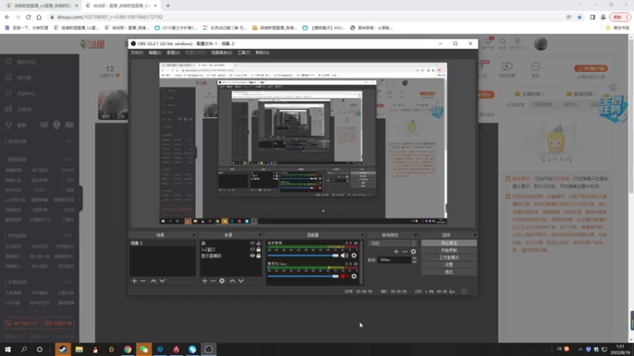Go to Chrome home page icon

pyautogui.click(x=39, y=17)
